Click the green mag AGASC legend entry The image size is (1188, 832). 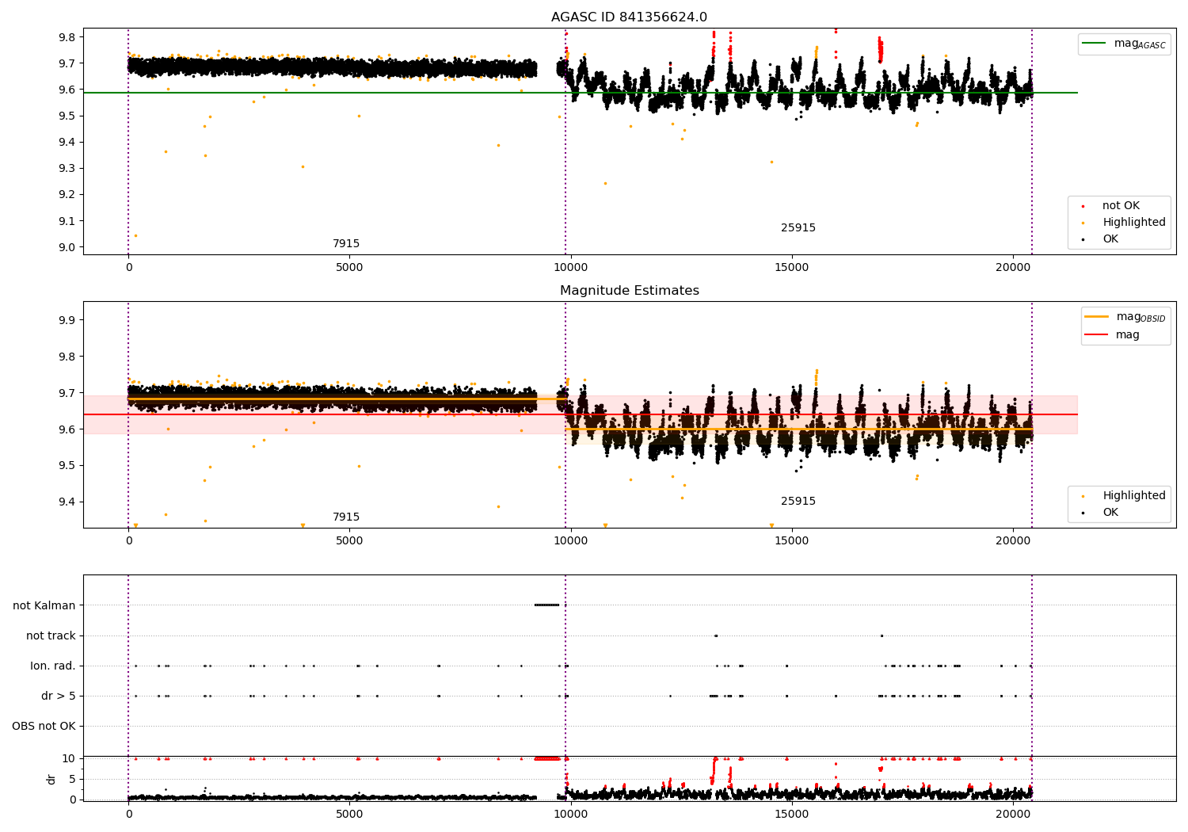click(x=1124, y=44)
